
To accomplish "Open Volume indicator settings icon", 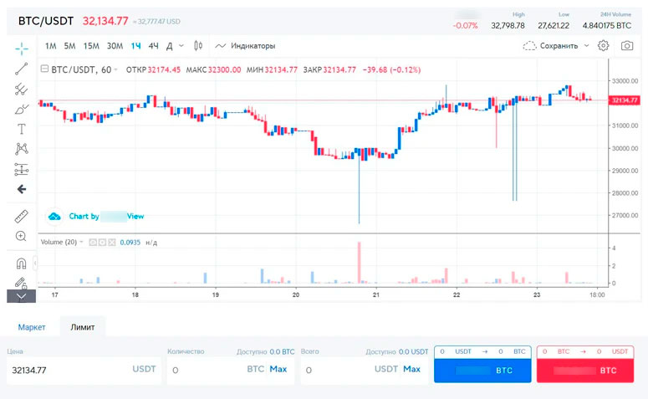I will tap(102, 243).
